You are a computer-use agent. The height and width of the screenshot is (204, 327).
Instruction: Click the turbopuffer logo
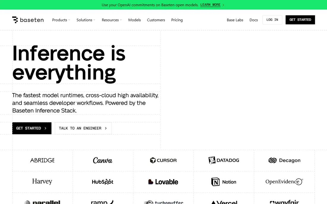[164, 202]
